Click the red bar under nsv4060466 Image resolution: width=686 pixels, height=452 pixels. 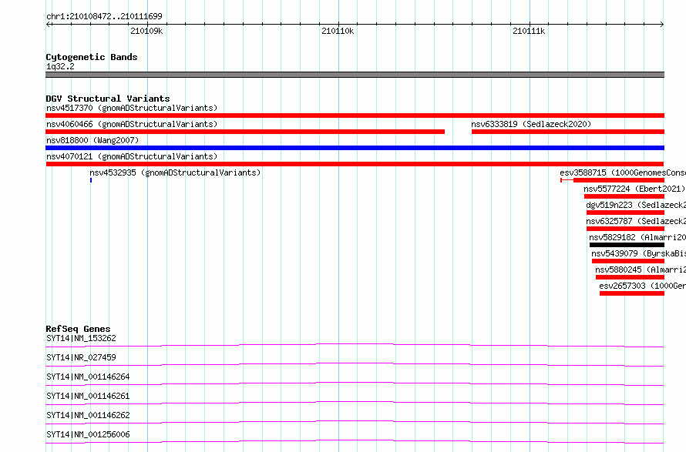pyautogui.click(x=245, y=132)
